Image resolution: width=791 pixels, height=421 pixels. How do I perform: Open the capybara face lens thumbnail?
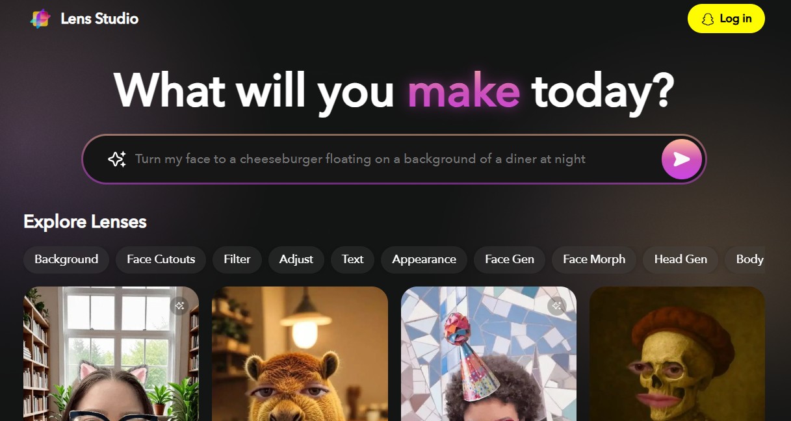point(300,353)
